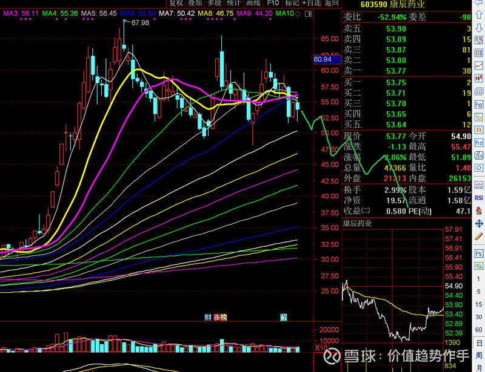This screenshot has height=372, width=485.
Task: Click the 卖五 price 53.90
Action: [x=396, y=29]
